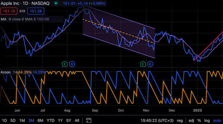Click the dividend D marker near Aug
This screenshot has width=223, height=124.
coord(72,64)
